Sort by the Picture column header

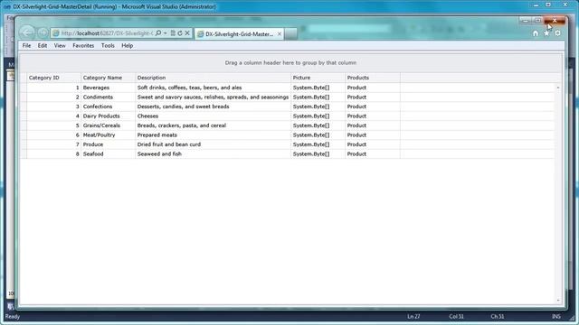(x=318, y=78)
